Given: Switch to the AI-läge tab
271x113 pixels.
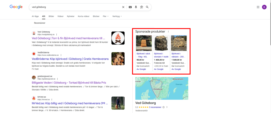Looking at the screenshot, I should click(x=35, y=16).
